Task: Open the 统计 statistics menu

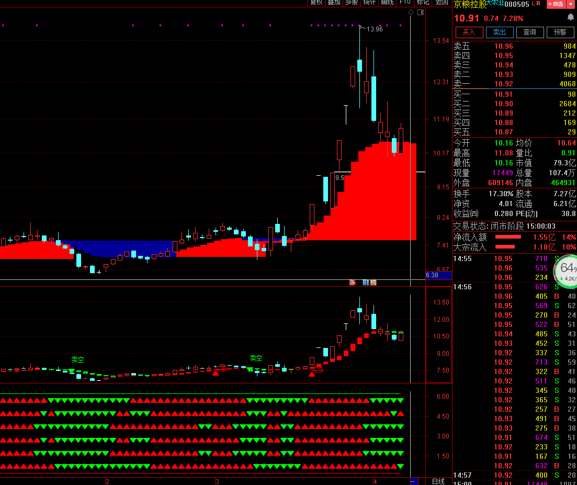Action: click(x=369, y=3)
